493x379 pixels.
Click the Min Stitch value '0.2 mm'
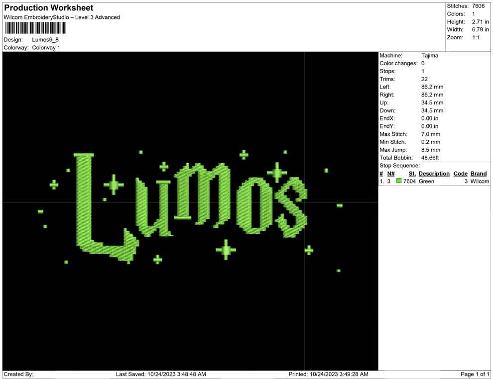click(x=431, y=142)
